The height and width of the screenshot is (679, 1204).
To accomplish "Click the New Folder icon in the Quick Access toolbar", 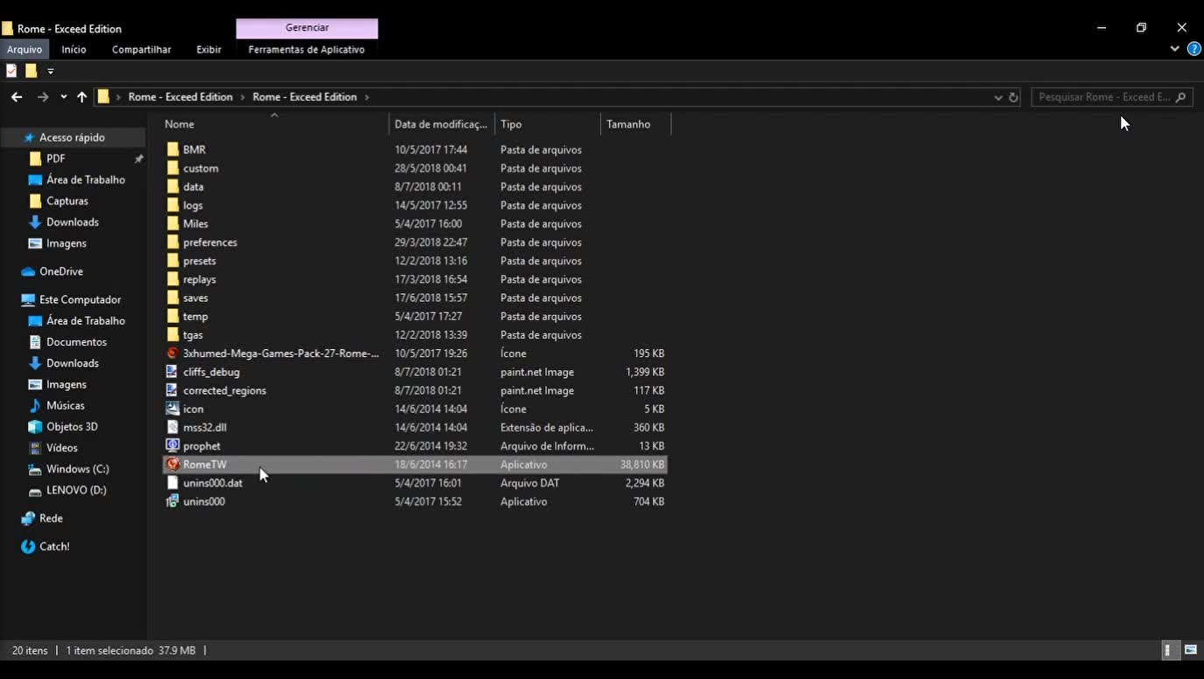I will point(31,71).
